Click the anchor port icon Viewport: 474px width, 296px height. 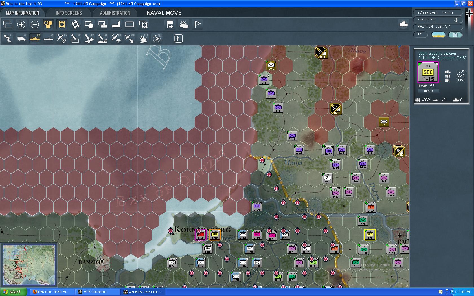point(456,19)
